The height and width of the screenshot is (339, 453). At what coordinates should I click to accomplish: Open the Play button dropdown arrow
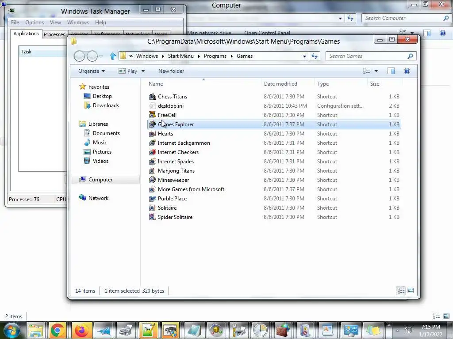(x=143, y=71)
